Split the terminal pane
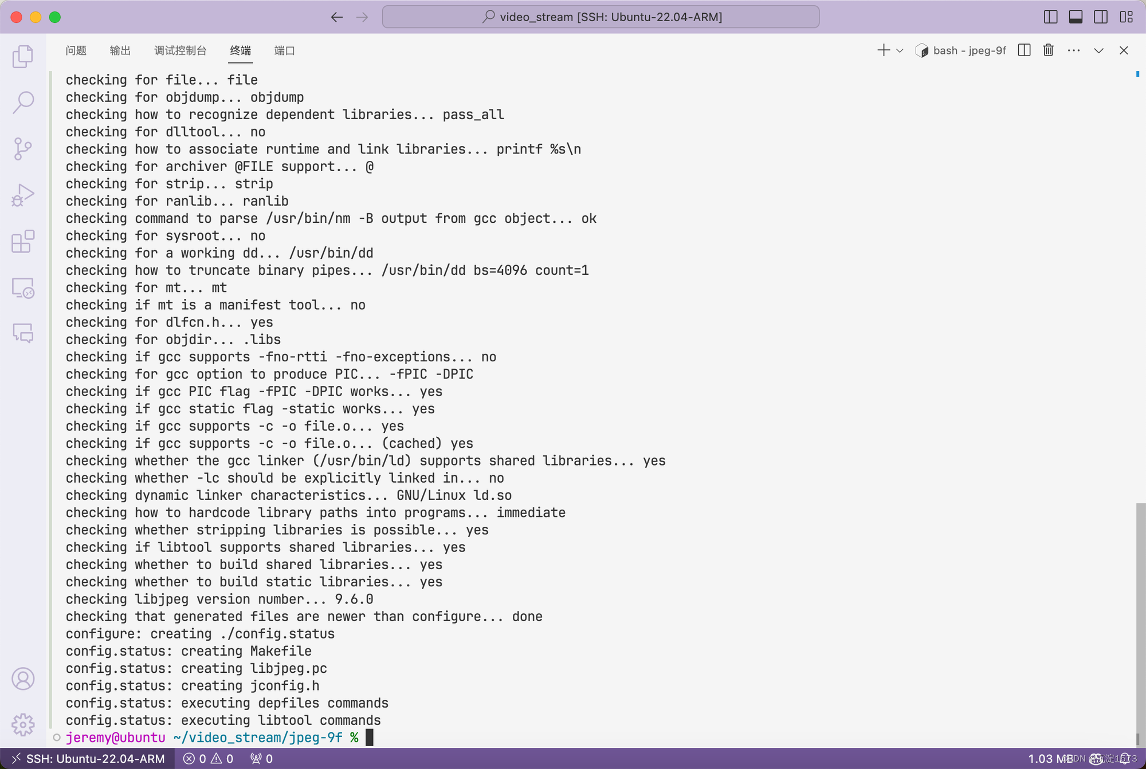 (x=1024, y=50)
